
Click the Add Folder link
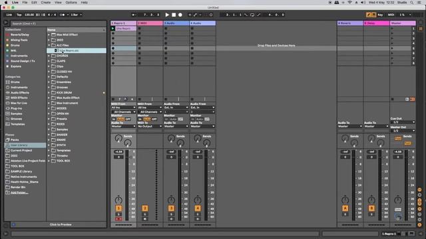click(x=19, y=193)
